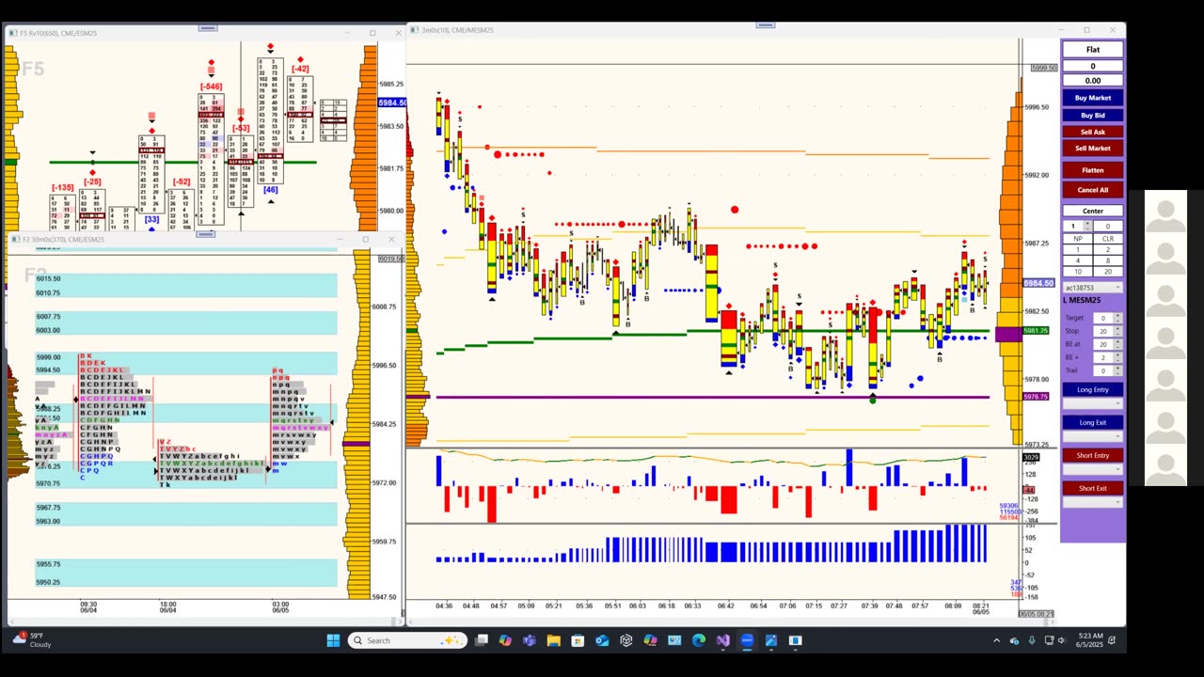Open Visual Studio taskbar icon

click(722, 640)
